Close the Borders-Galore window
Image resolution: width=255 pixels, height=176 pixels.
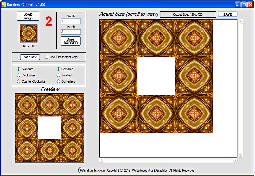[250, 5]
